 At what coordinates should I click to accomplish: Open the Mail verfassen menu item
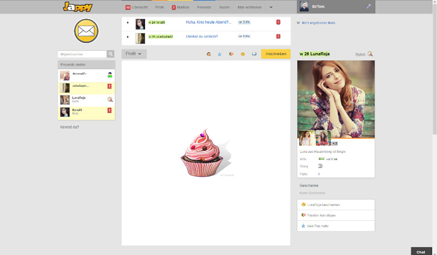pos(249,7)
